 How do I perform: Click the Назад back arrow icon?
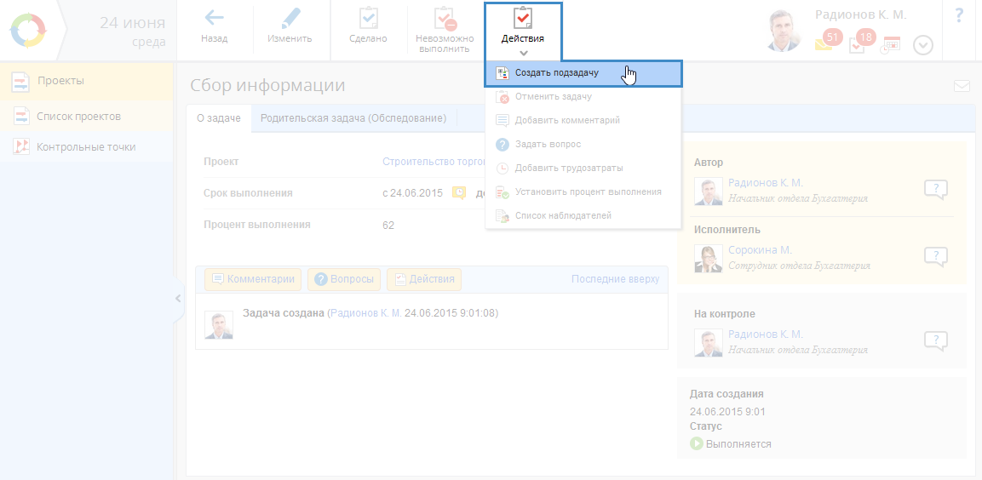(x=214, y=18)
